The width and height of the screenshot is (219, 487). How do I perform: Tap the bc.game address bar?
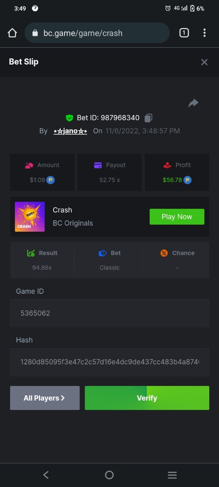(97, 33)
